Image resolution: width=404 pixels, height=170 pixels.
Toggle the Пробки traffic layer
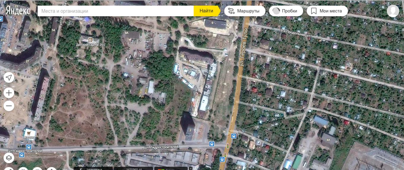click(286, 11)
